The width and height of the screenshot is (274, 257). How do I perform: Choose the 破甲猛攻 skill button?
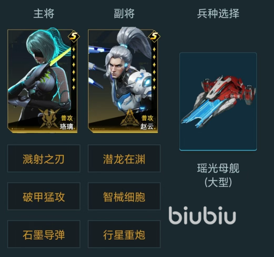coord(44,196)
